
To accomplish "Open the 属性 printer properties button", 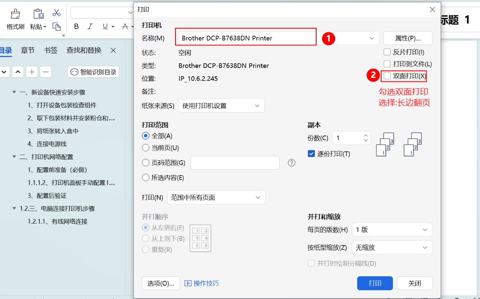I will click(408, 38).
